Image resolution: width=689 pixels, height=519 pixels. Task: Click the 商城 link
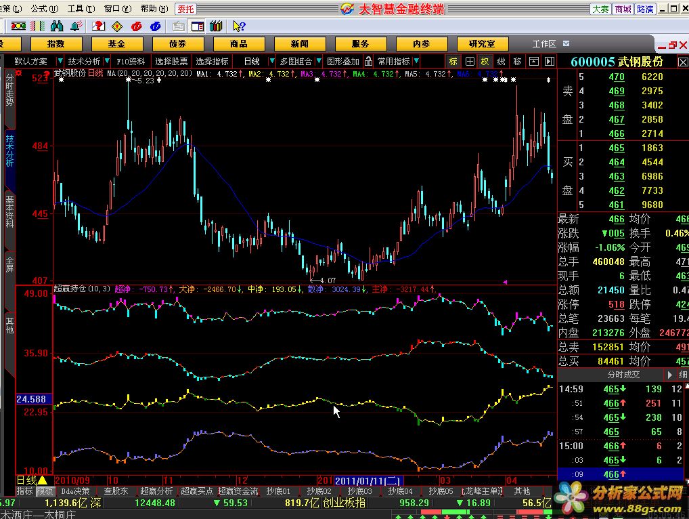click(623, 9)
